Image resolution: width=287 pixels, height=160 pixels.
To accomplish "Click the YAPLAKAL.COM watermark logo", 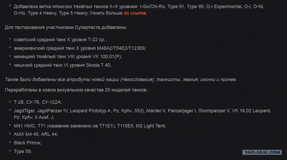I will coord(262,152).
